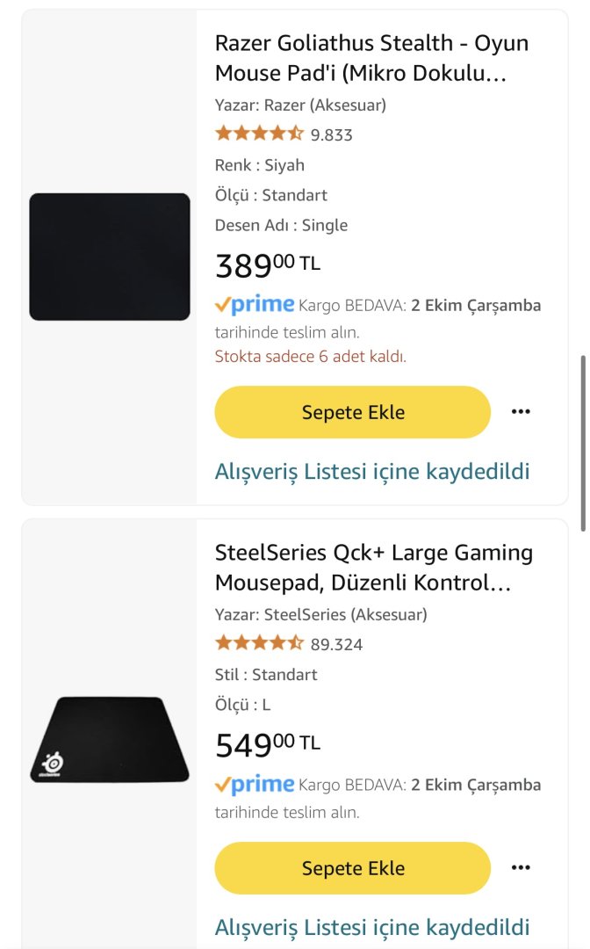
Task: Click the SteelSeries mousepad thumbnail image
Action: [x=110, y=739]
